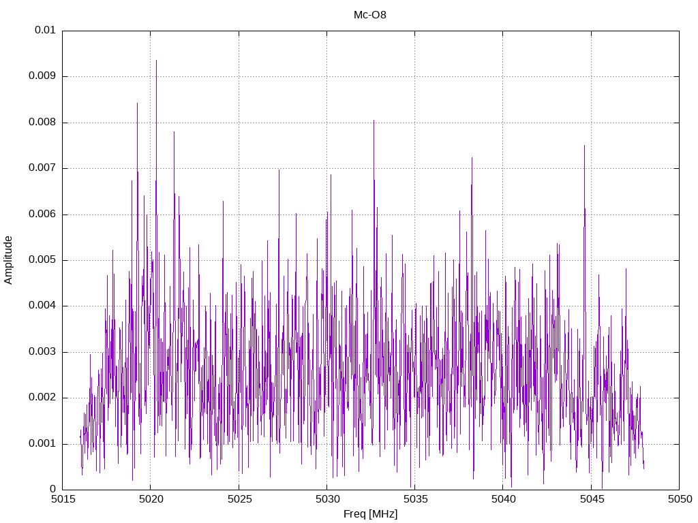Click the 5030 x-axis tick label
The image size is (698, 523).
328,499
